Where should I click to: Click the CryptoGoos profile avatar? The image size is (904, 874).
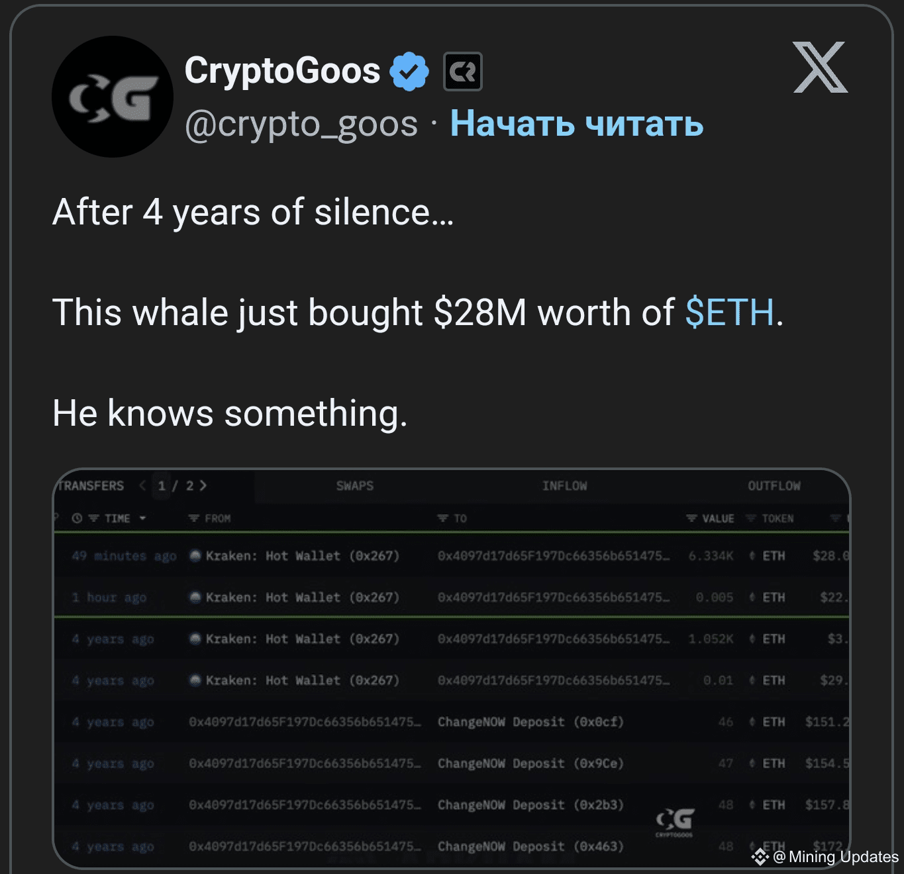pyautogui.click(x=112, y=97)
